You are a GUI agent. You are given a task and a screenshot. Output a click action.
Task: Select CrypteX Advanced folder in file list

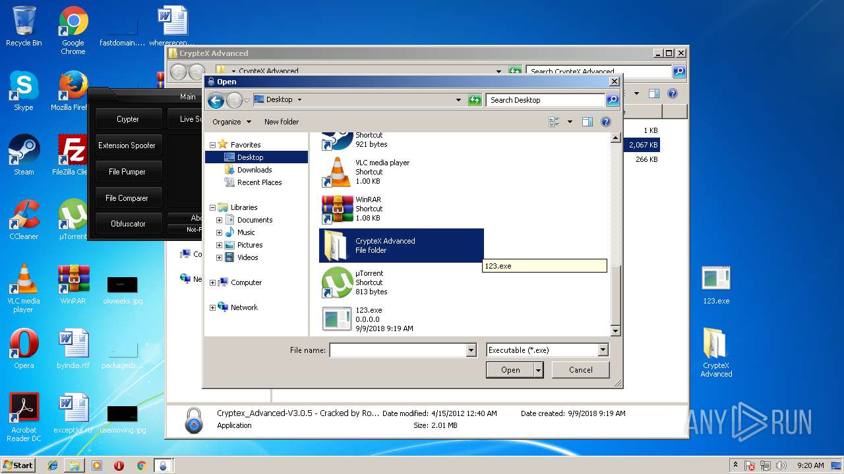click(401, 246)
